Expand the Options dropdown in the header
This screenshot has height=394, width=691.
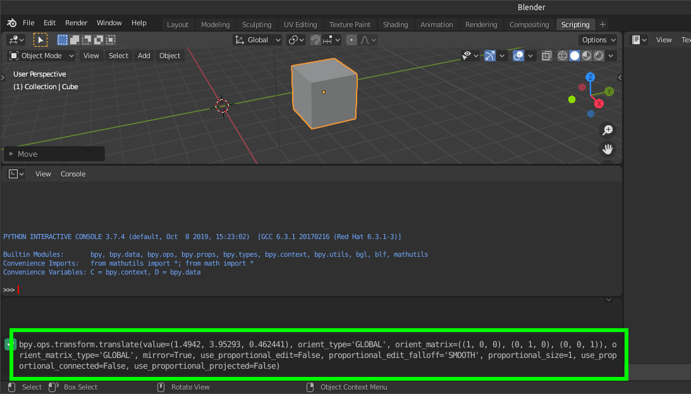tap(597, 39)
